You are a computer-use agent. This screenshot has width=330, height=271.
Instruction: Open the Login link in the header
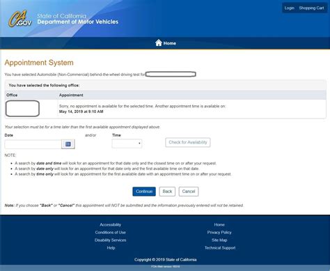[289, 8]
